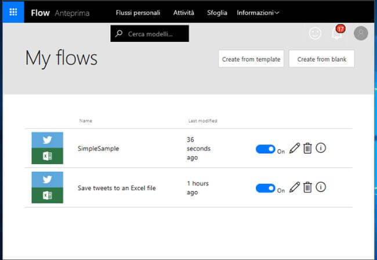Open the SimpleSample flow name link
Viewport: 377px width, 260px height.
click(x=98, y=149)
